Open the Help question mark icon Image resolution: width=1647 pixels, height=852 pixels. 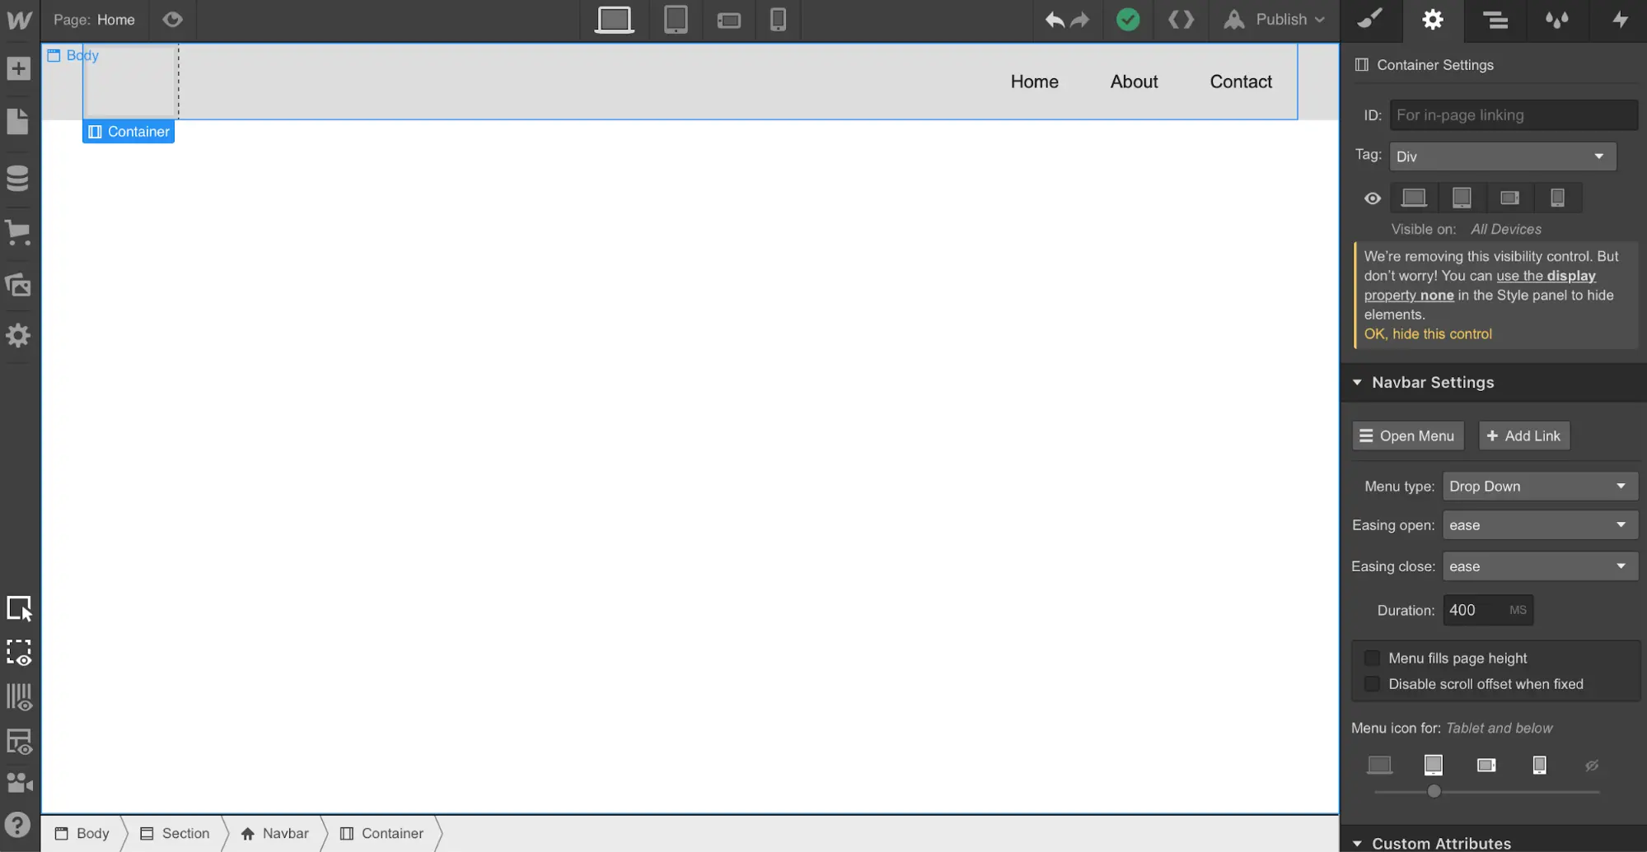(17, 825)
